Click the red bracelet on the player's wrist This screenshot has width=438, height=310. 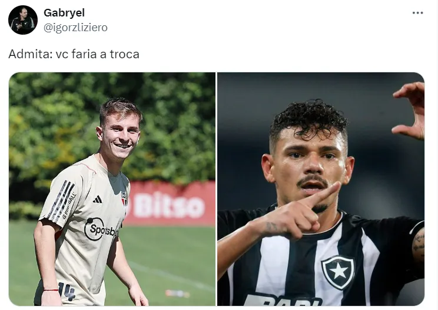pos(51,290)
